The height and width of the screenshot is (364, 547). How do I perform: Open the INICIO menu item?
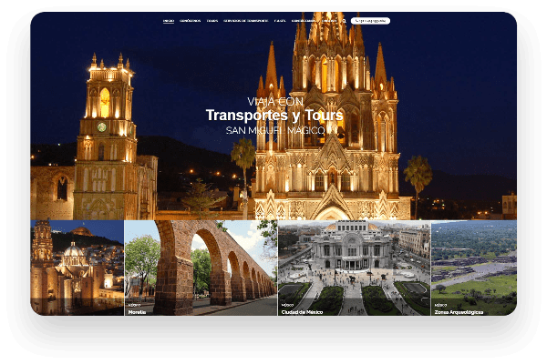tap(169, 19)
